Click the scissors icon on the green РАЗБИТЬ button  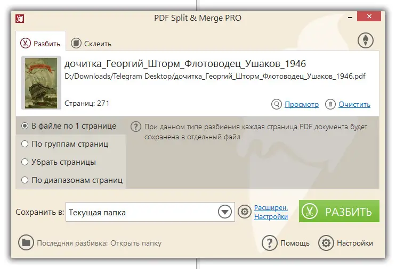pos(309,211)
